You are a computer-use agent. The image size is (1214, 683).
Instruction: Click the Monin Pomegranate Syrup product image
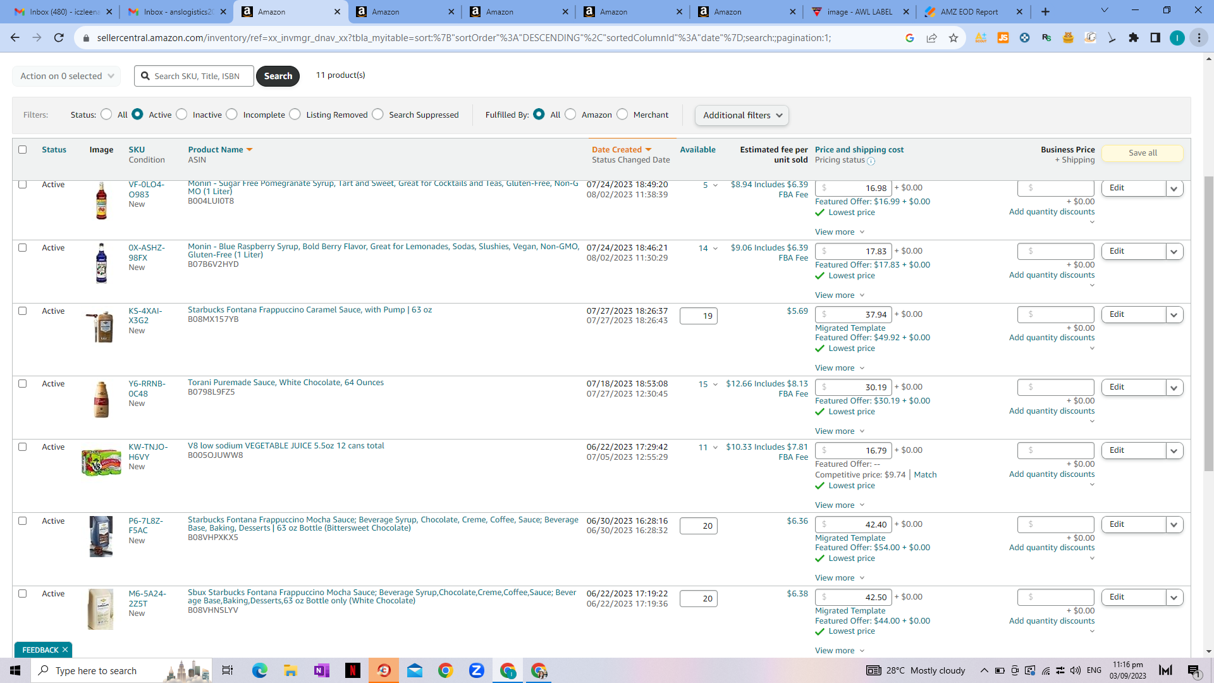point(101,200)
